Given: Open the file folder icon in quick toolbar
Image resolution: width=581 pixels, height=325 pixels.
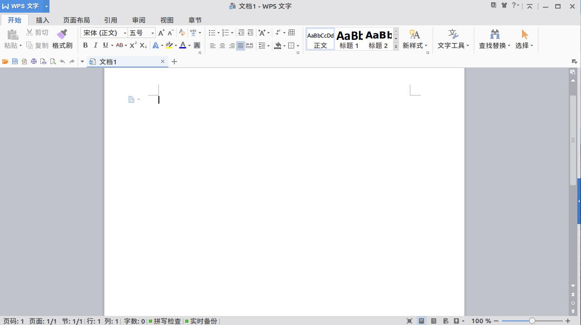Looking at the screenshot, I should (x=5, y=62).
